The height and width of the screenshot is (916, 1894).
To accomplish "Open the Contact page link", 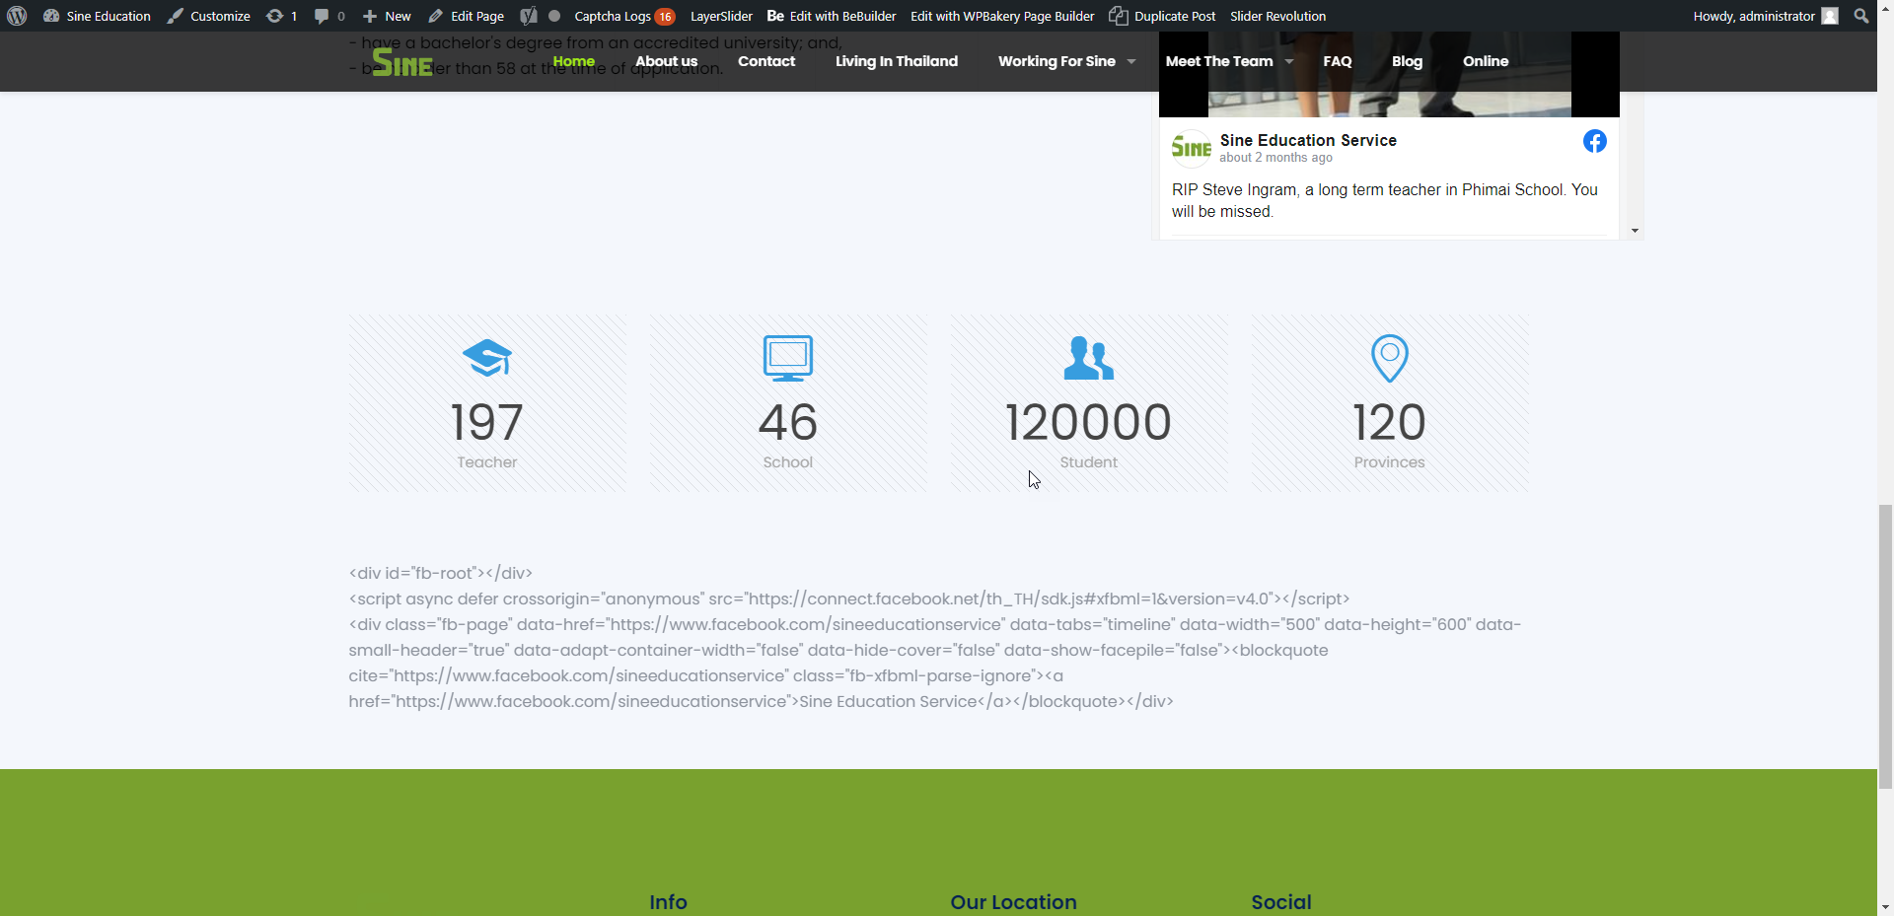I will 766,61.
